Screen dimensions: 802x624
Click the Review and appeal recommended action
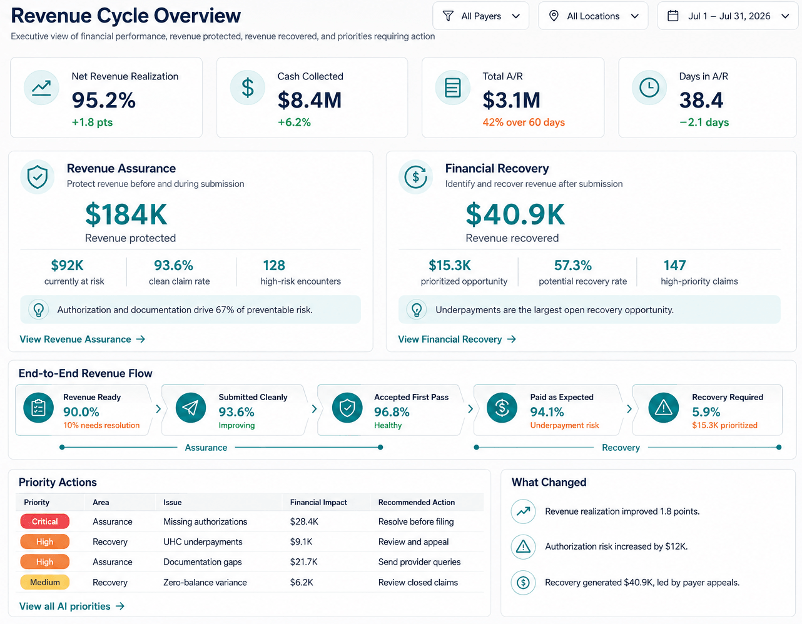414,541
